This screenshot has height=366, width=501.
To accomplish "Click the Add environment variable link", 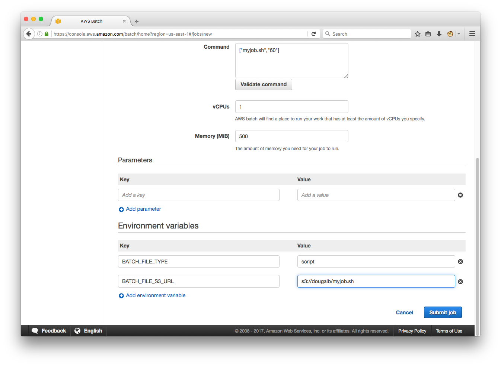I will pyautogui.click(x=152, y=296).
